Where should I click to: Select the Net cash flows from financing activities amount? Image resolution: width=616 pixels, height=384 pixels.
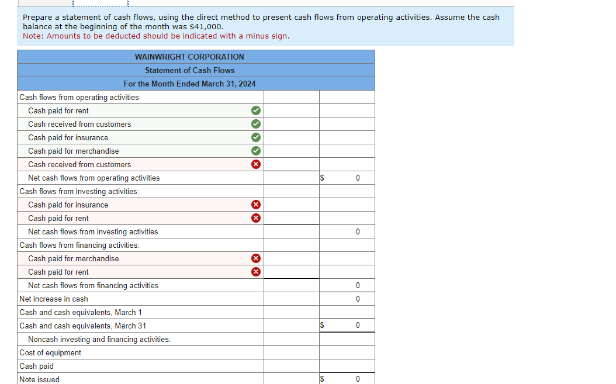click(347, 285)
